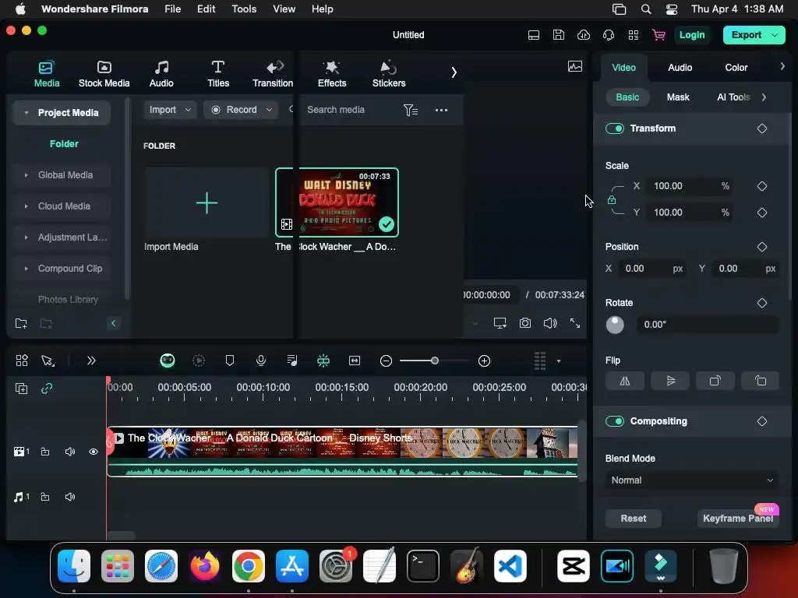Viewport: 798px width, 598px height.
Task: Open the Stock Media tab
Action: point(104,74)
